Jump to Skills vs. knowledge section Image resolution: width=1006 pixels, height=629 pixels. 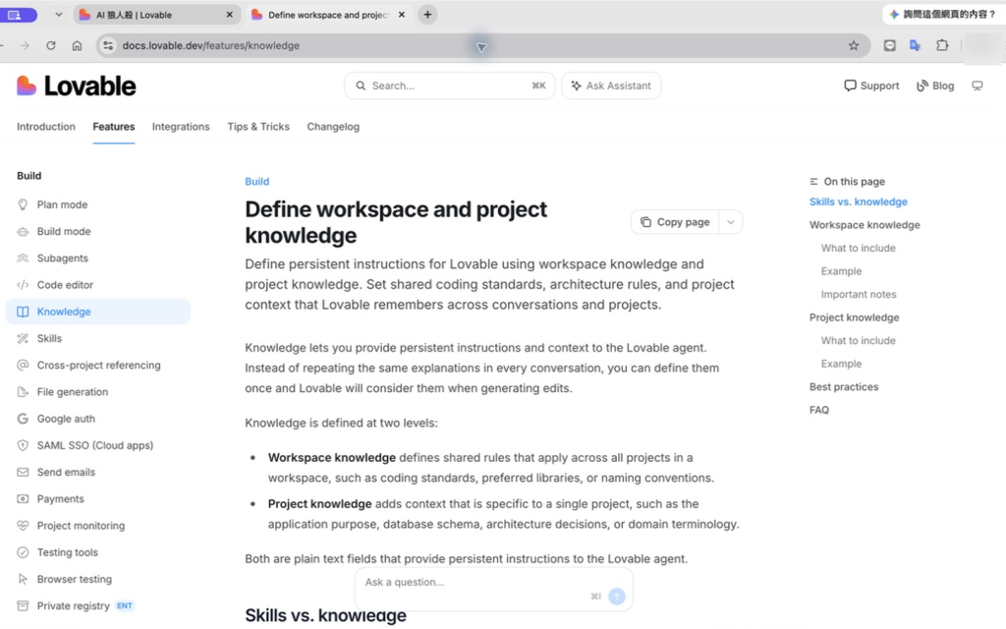click(859, 202)
